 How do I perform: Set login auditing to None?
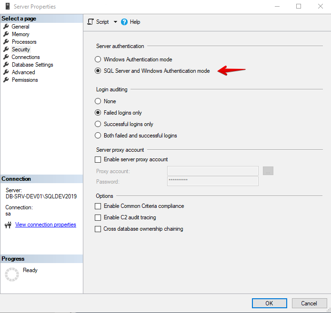[98, 101]
